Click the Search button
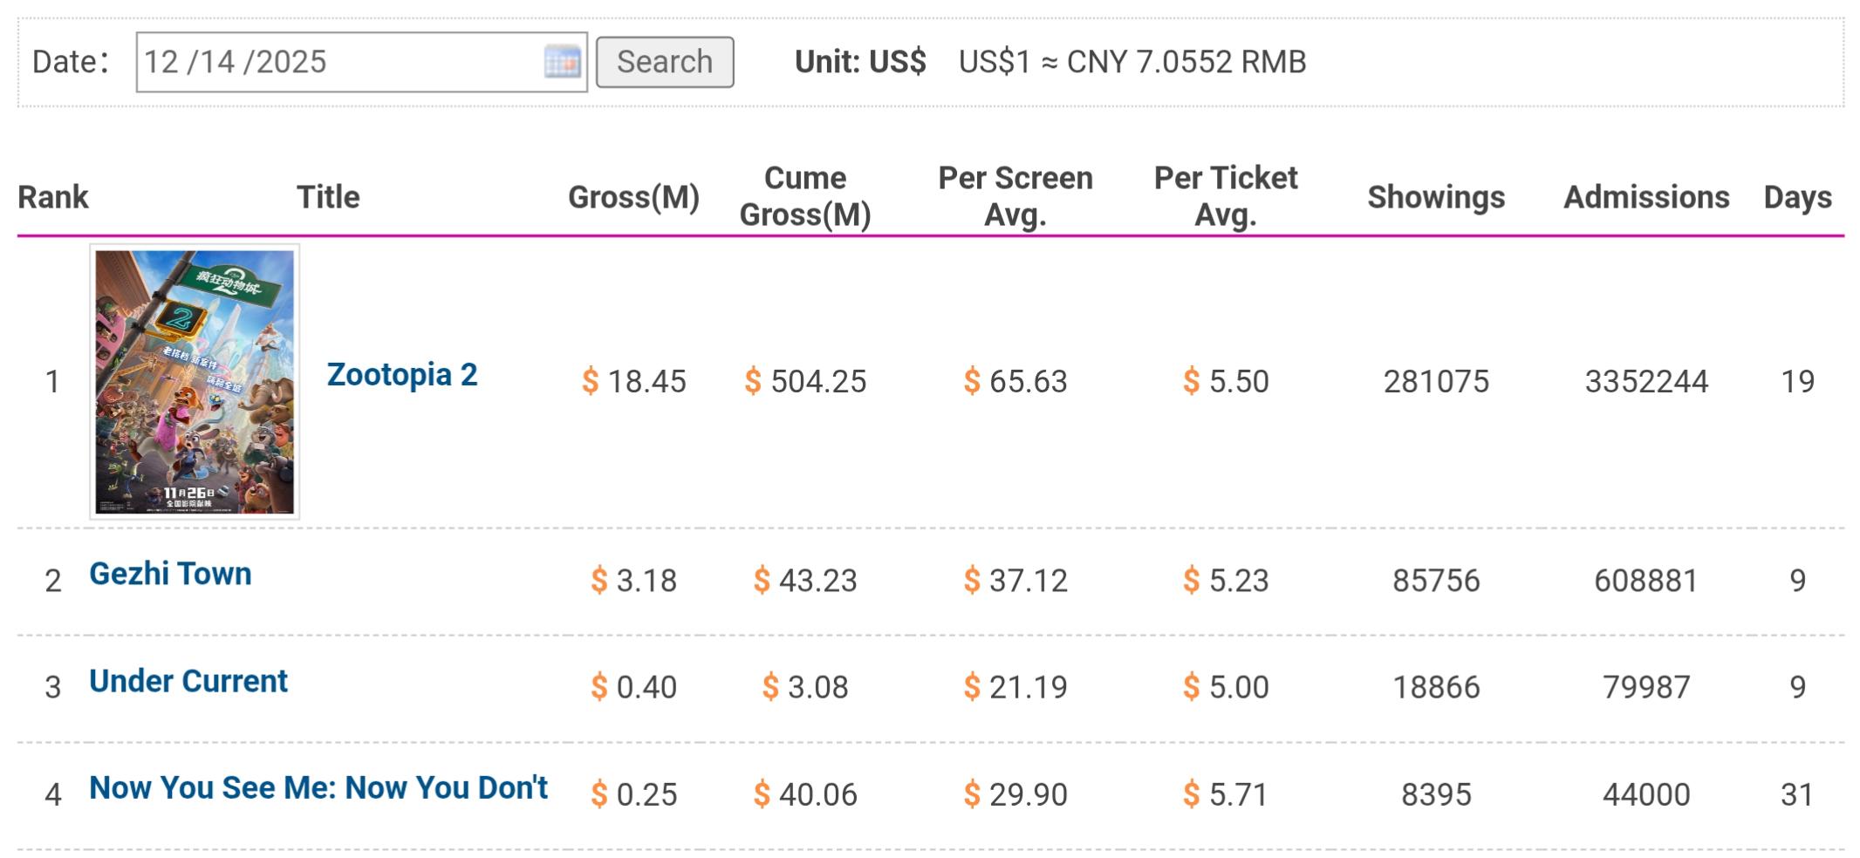 (665, 62)
